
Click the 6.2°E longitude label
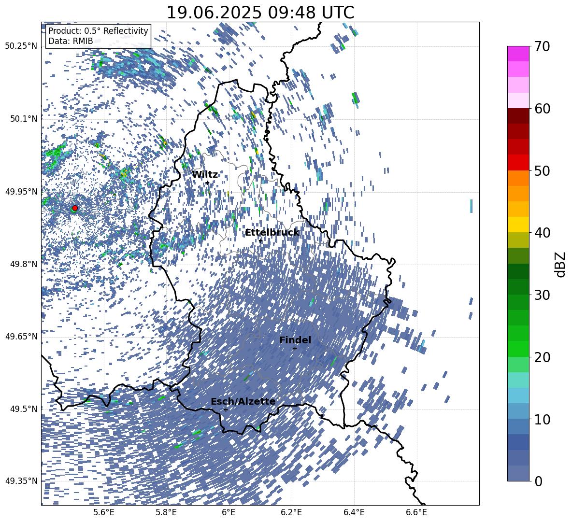tap(291, 513)
